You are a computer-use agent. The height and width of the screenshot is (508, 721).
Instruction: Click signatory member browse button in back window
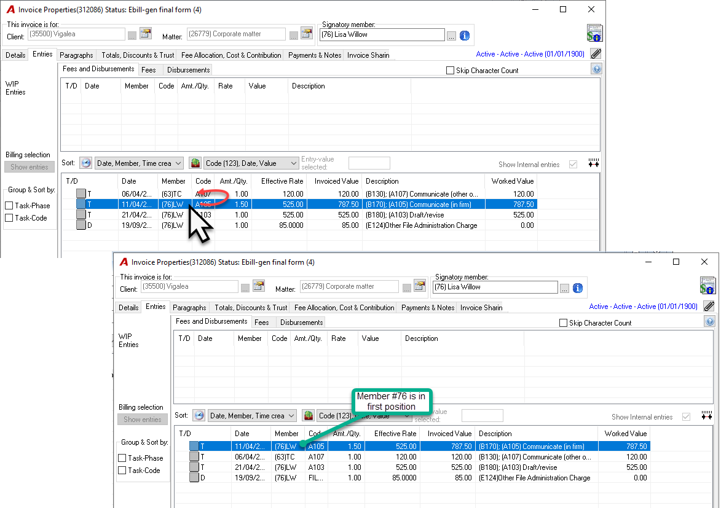[x=452, y=36]
